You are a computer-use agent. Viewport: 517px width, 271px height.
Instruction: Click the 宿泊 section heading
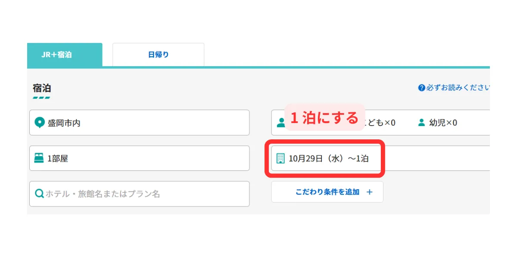pos(42,88)
